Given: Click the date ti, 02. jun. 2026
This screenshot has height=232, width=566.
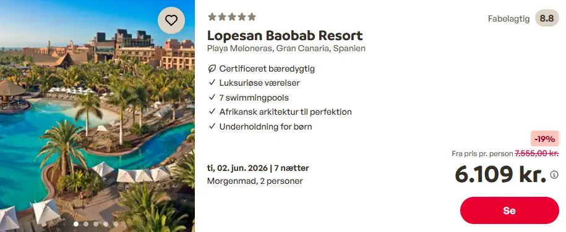Looking at the screenshot, I should point(237,168).
